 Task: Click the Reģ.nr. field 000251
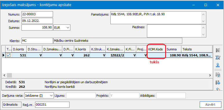(x=52, y=105)
